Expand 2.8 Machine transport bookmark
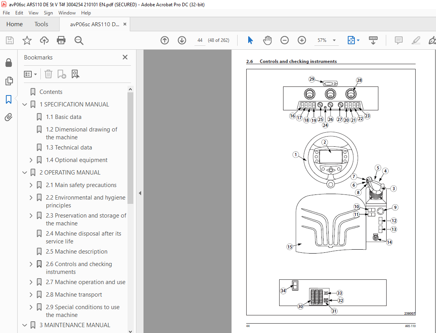Image resolution: width=436 pixels, height=333 pixels. 31,295
